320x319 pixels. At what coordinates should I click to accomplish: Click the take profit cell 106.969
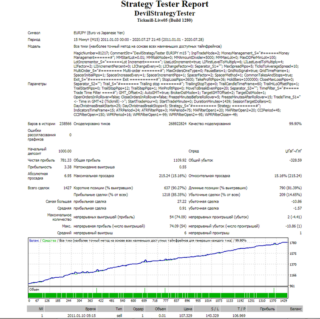point(239,316)
